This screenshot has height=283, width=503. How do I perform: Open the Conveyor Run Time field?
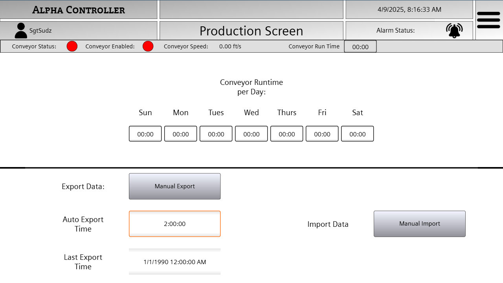tap(360, 46)
